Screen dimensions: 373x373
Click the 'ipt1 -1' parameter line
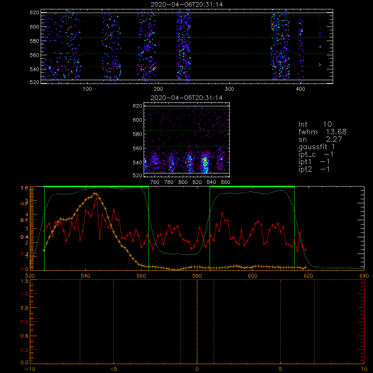tap(314, 162)
